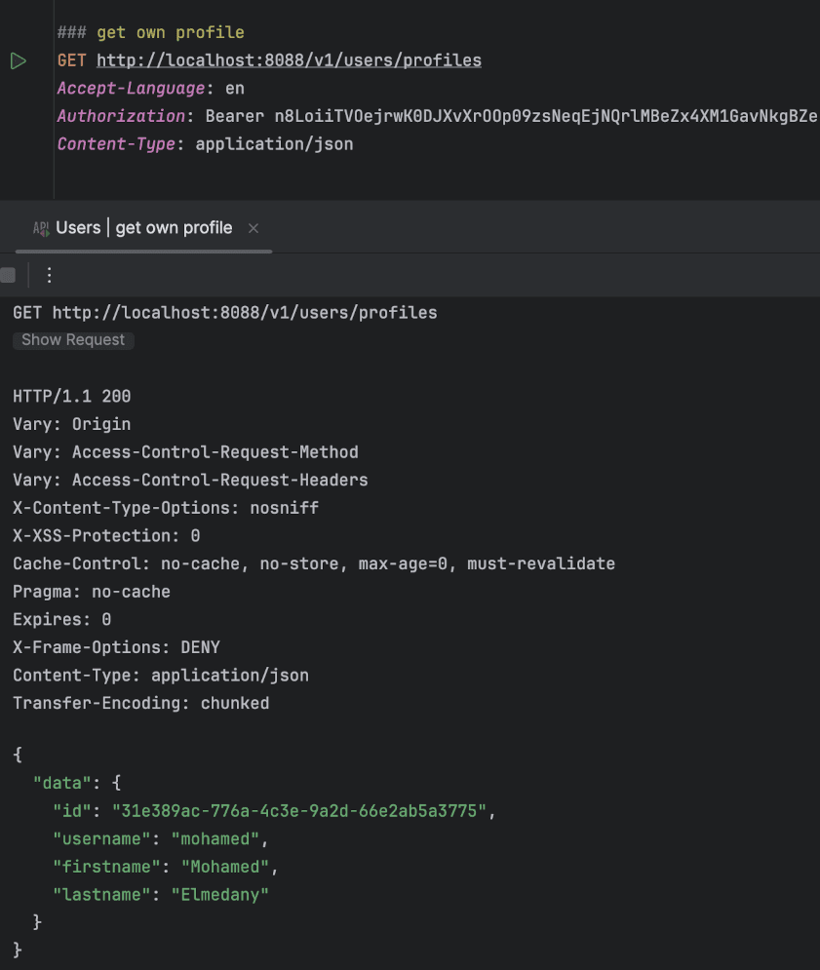820x970 pixels.
Task: Click the Transfer-Encoding chunked header
Action: tap(141, 703)
